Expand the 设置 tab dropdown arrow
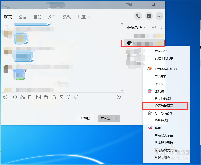This screenshot has height=165, width=201. [89, 17]
